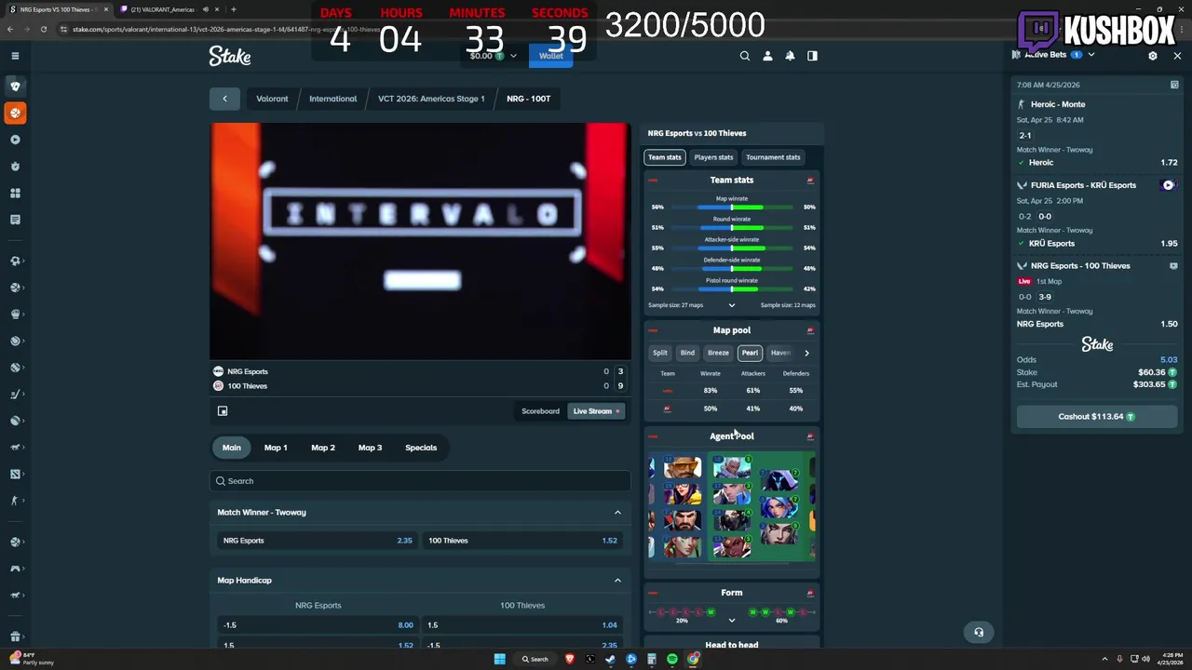Image resolution: width=1192 pixels, height=670 pixels.
Task: Open stream icon for FURIA - KRÜ bet
Action: (x=1168, y=185)
